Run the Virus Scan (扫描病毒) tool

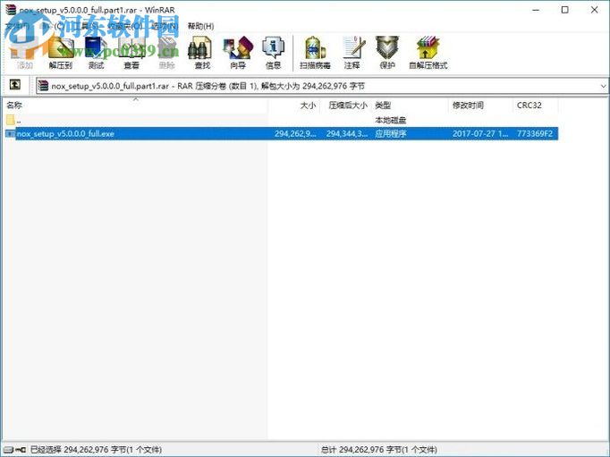pyautogui.click(x=315, y=53)
